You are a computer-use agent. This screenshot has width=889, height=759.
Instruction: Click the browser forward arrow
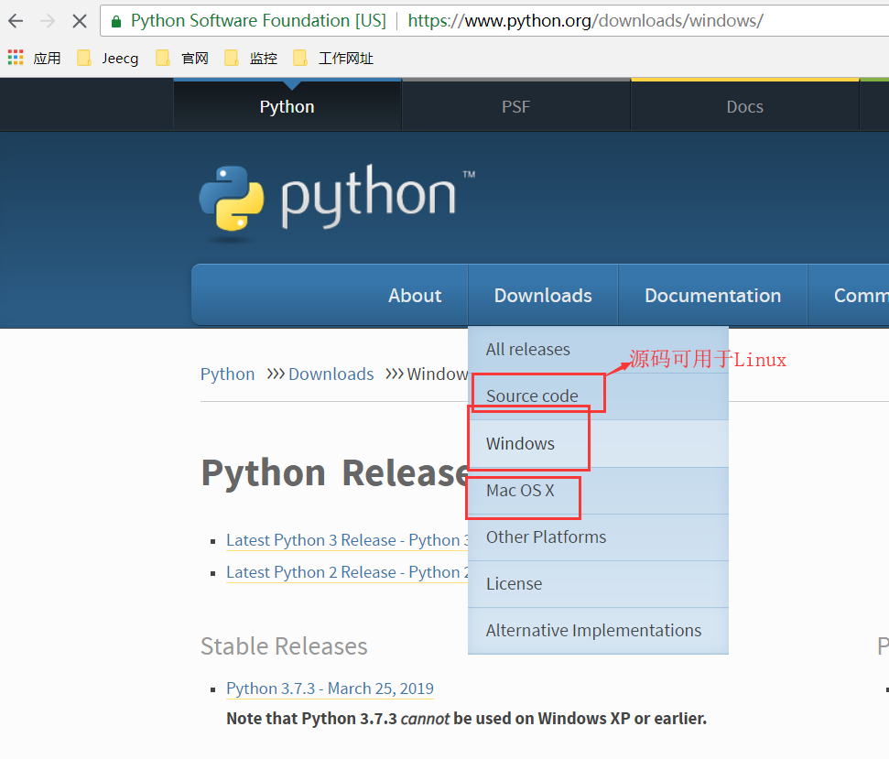48,21
